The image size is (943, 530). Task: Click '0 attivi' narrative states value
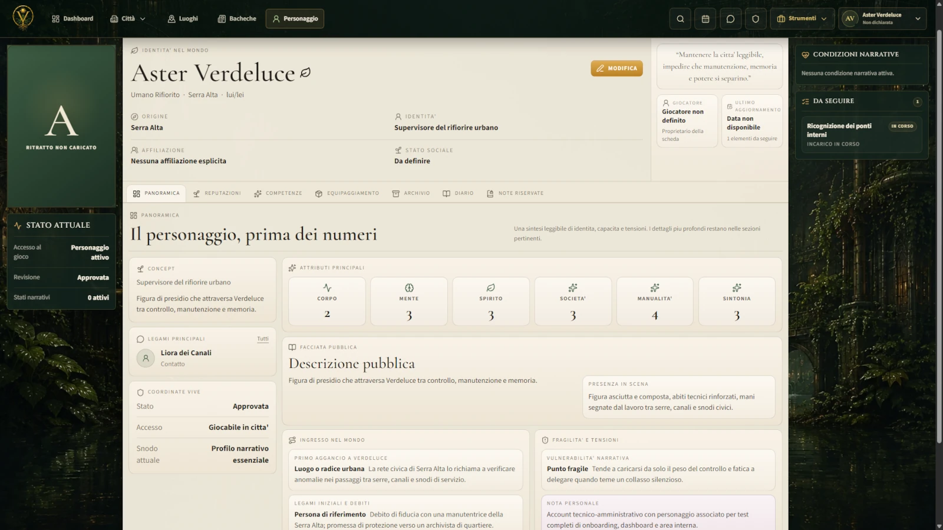point(98,297)
